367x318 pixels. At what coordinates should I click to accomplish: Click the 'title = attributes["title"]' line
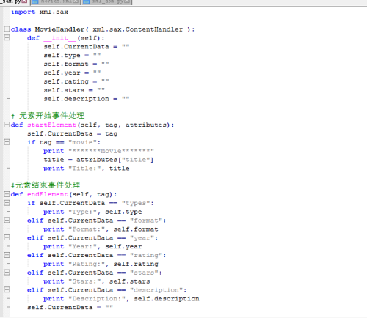(x=98, y=160)
